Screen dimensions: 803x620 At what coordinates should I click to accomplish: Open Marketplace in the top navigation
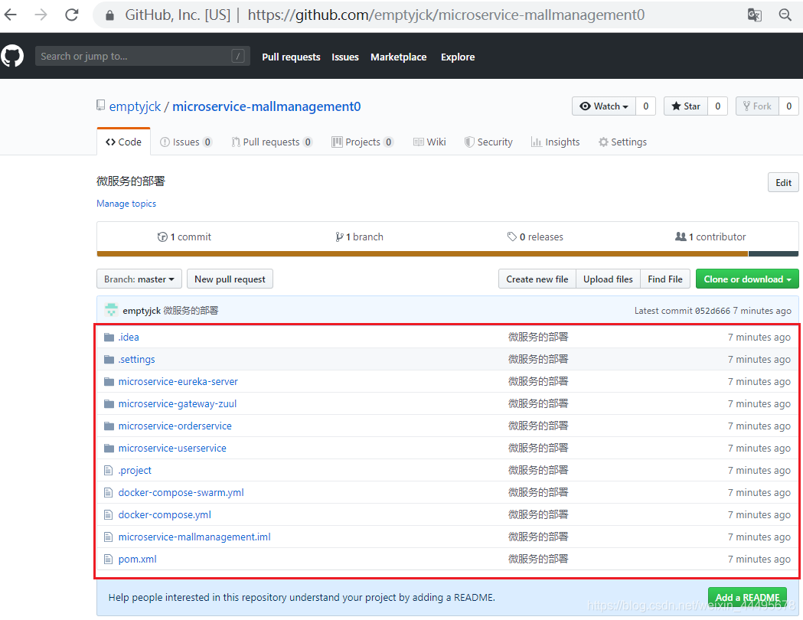398,57
